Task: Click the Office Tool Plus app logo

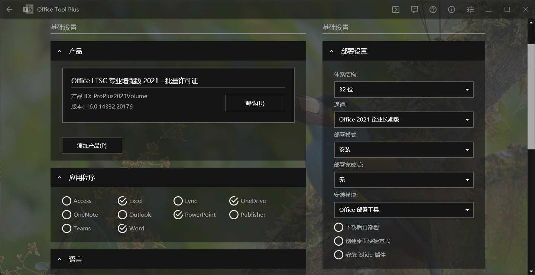Action: pyautogui.click(x=28, y=9)
